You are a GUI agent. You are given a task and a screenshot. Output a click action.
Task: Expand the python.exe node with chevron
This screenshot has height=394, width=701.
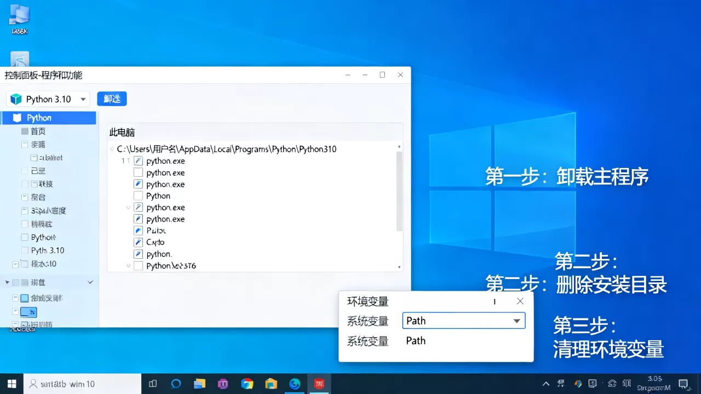coord(128,207)
